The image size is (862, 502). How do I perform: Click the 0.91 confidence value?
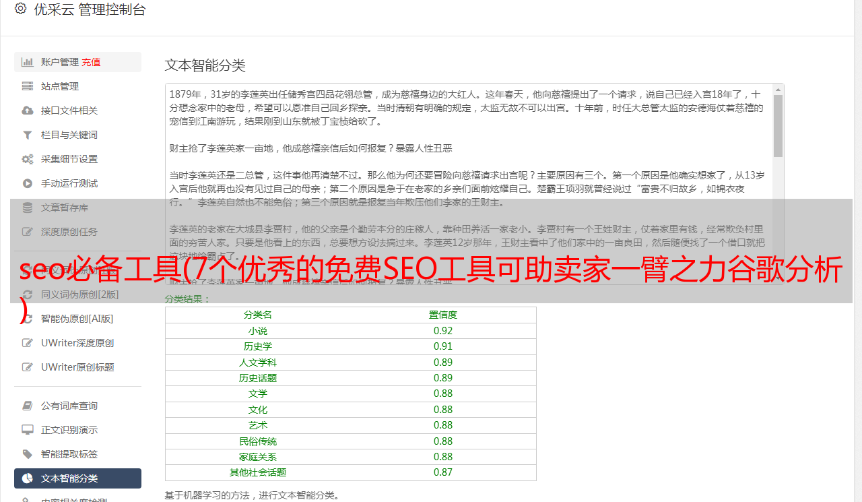point(443,346)
